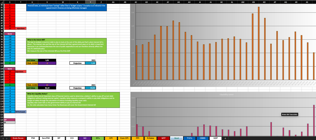Select highlighted column Y header
Screen dimensions: 316x140
(91, 2)
